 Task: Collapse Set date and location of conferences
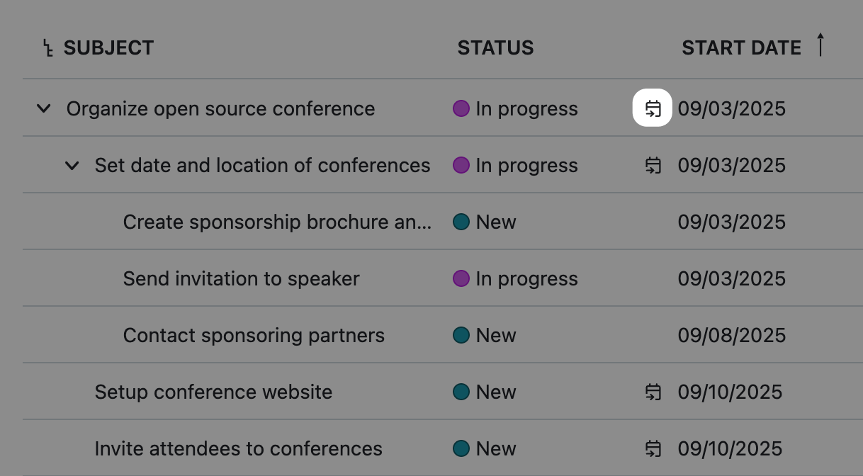(x=72, y=166)
